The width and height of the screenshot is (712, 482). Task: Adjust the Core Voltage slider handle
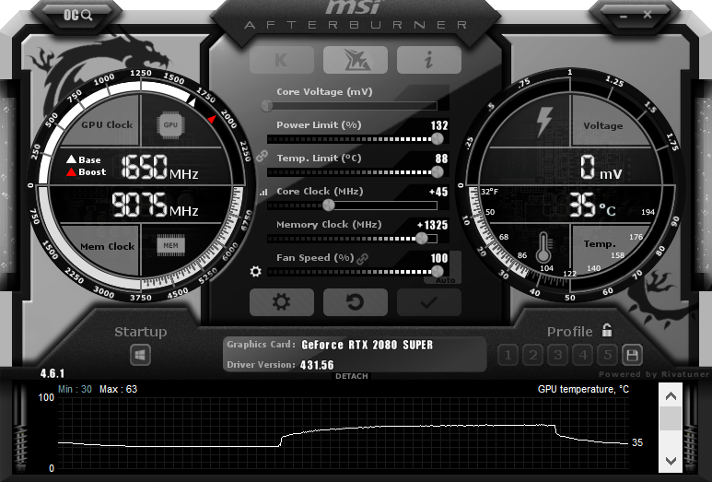267,106
